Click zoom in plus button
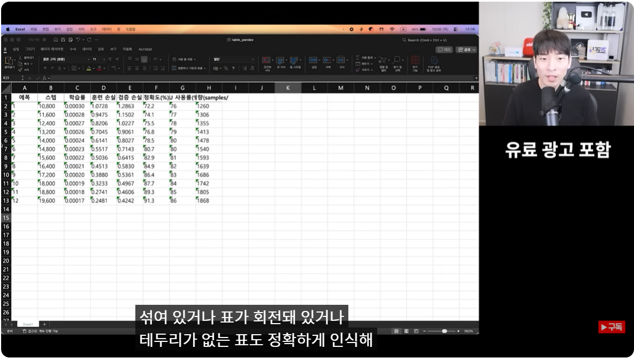 (x=458, y=331)
